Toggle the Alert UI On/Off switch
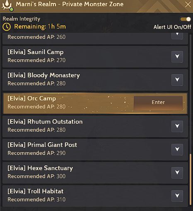193x211 pixels. (x=186, y=19)
